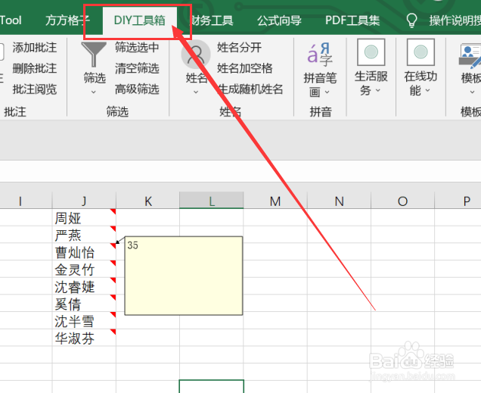Click 姓名分开 button
Image resolution: width=481 pixels, height=393 pixels.
[x=239, y=47]
